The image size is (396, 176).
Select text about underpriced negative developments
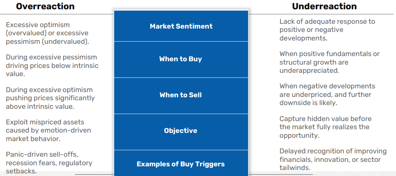pyautogui.click(x=327, y=94)
